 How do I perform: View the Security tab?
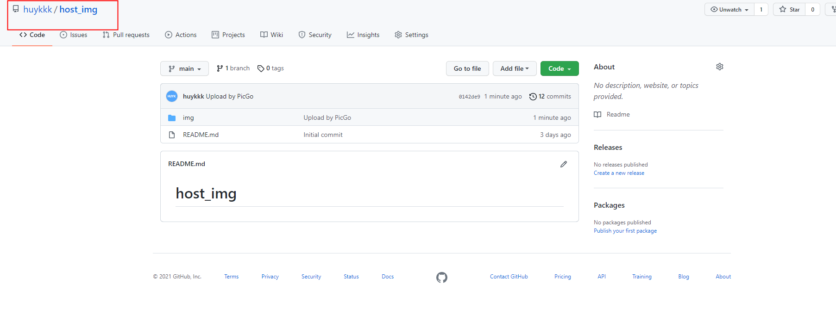pyautogui.click(x=315, y=35)
